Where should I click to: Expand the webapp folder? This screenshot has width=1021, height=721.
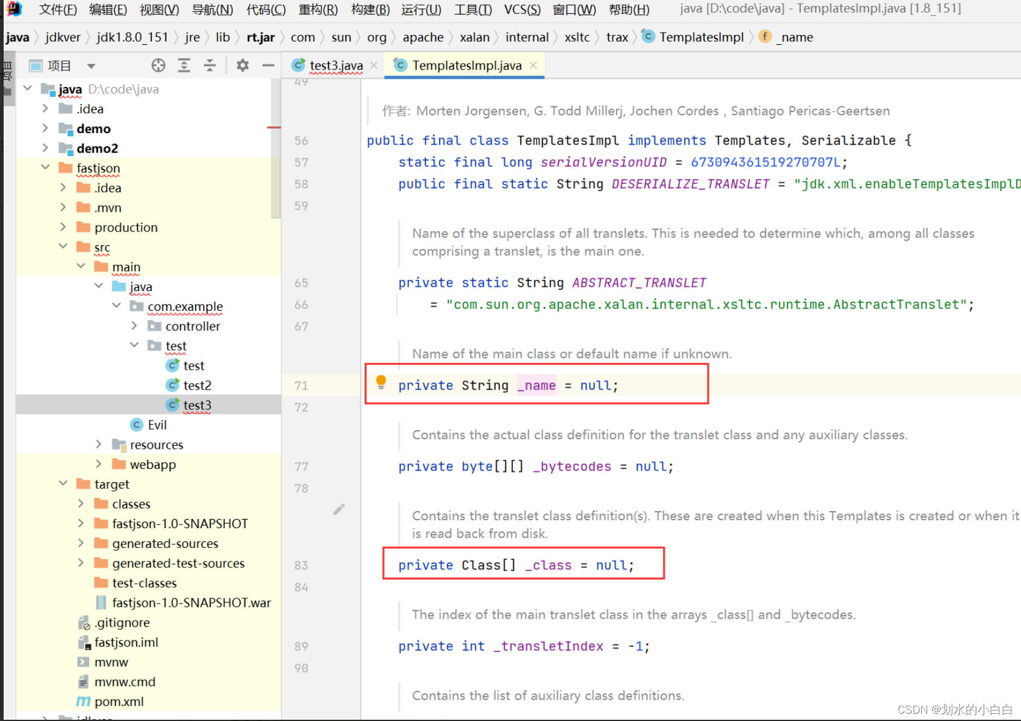coord(99,464)
